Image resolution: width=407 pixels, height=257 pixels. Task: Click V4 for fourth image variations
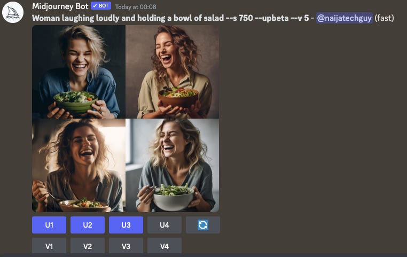(165, 246)
